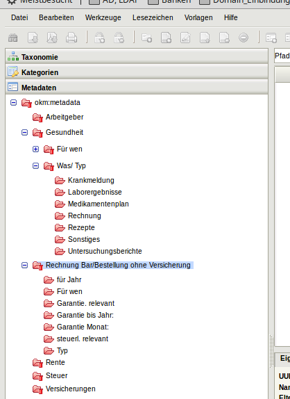Open the Werkzeuge menu
Viewport: 290px width, 399px height.
pyautogui.click(x=103, y=17)
